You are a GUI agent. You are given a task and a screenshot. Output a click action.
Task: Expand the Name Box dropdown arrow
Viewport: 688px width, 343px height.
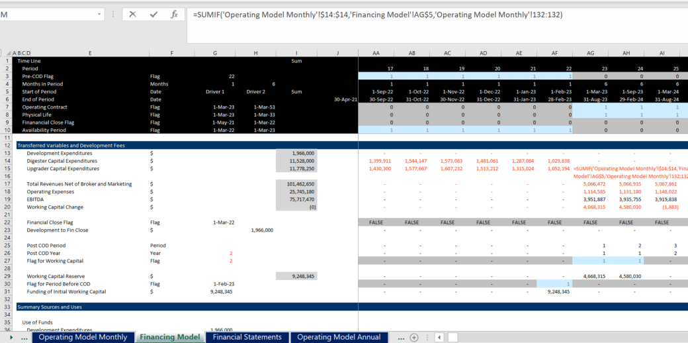(99, 14)
